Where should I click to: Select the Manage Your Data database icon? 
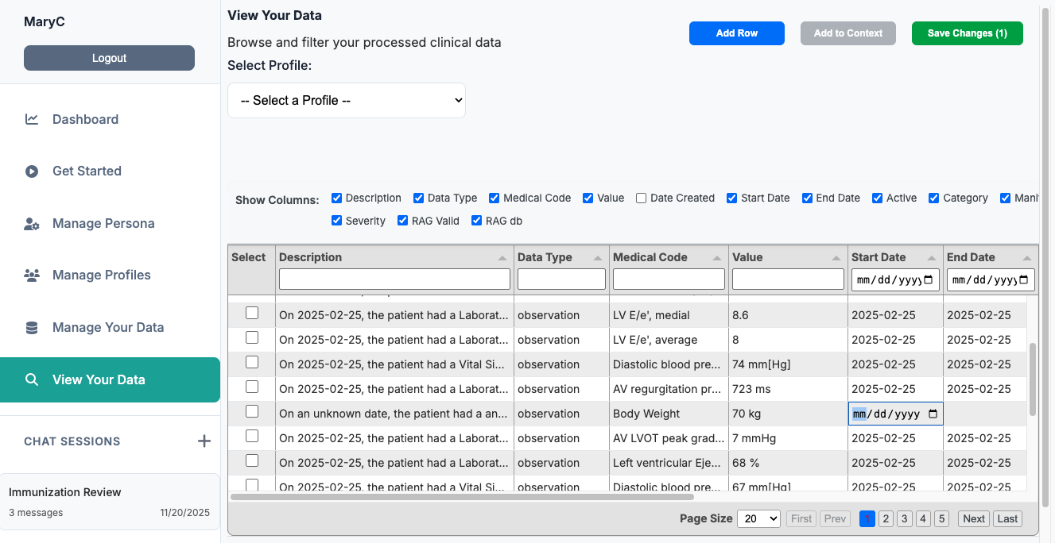[32, 327]
